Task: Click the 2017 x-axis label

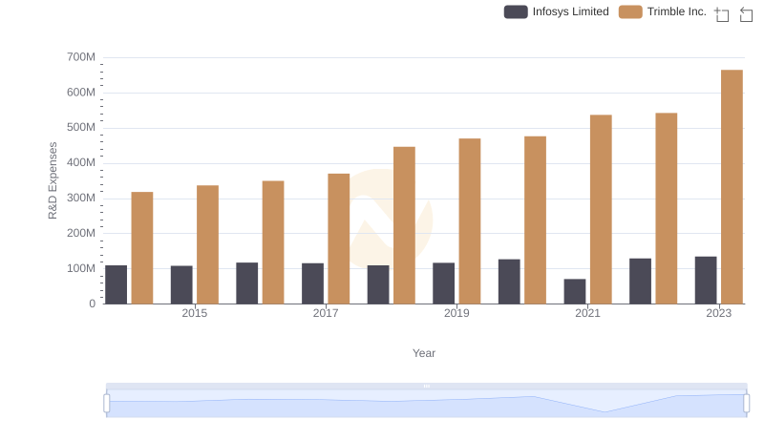Action: (326, 313)
